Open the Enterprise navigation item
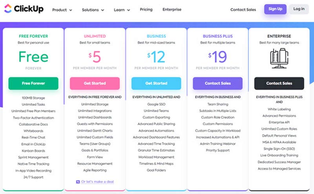Image resolution: width=314 pixels, height=194 pixels. [x=172, y=9]
